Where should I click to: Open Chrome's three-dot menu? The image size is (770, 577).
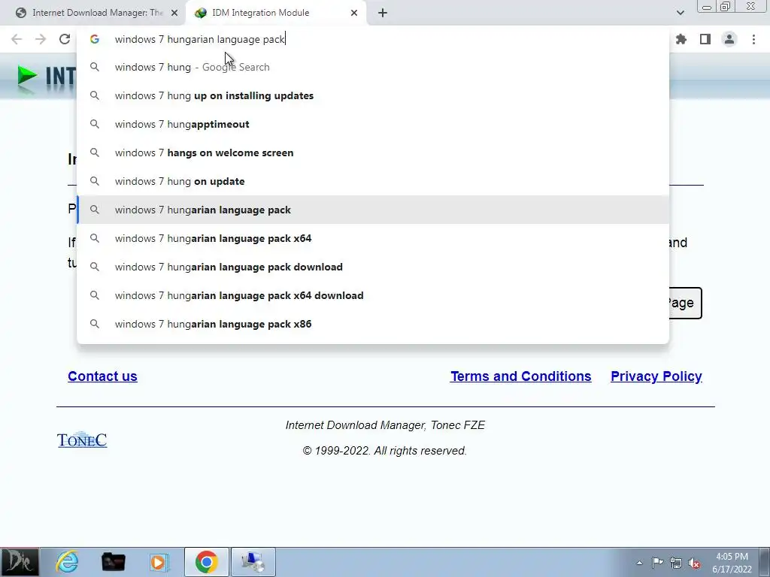753,39
